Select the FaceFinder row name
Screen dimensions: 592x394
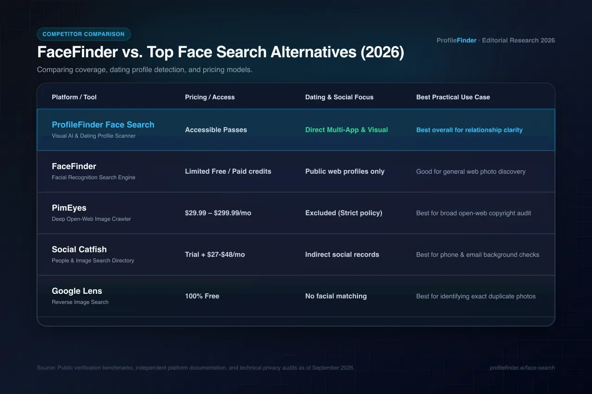[x=74, y=166]
